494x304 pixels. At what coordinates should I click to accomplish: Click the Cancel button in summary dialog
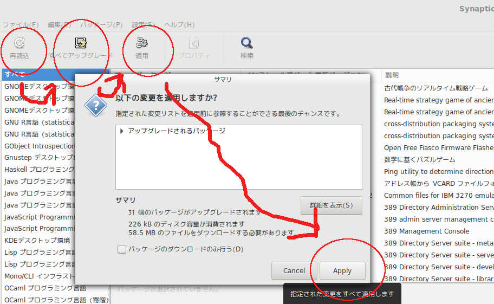click(294, 270)
